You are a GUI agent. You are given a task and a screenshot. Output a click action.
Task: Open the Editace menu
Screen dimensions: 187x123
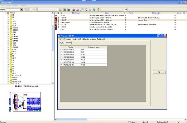pyautogui.click(x=8, y=6)
